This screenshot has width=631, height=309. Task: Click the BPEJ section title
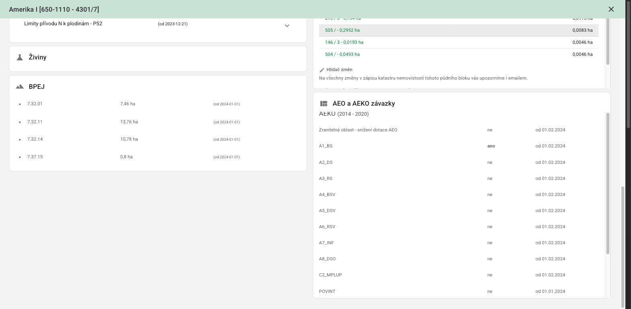(37, 87)
